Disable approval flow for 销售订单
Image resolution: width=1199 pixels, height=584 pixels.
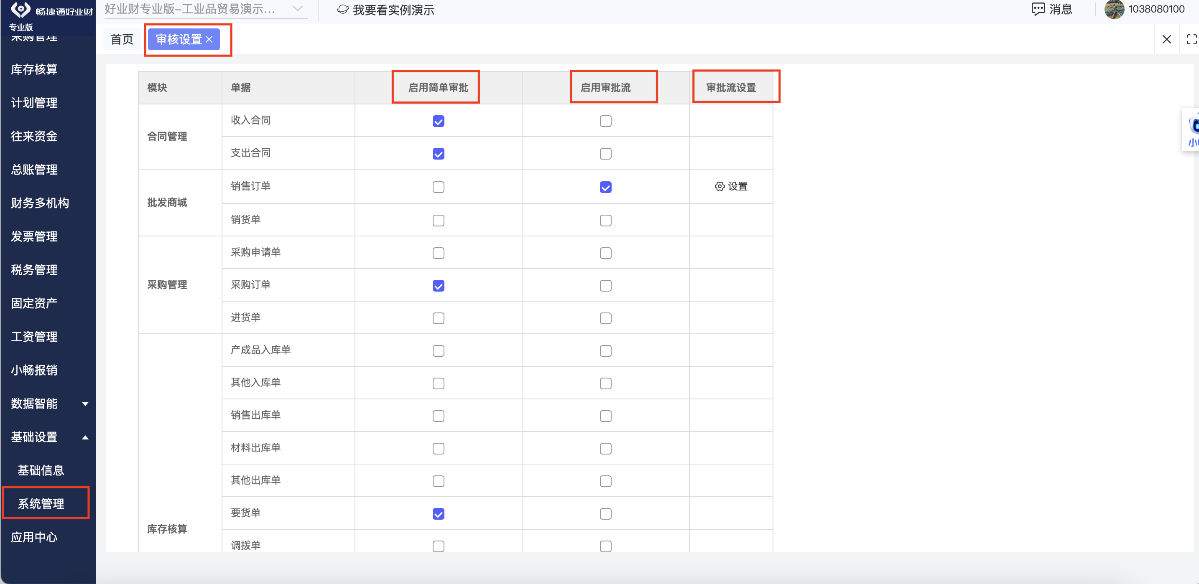[605, 188]
